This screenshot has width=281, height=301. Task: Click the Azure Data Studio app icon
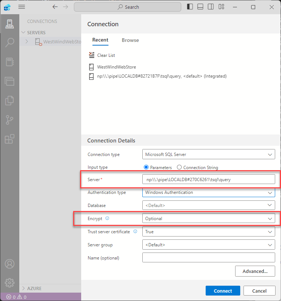(x=7, y=7)
